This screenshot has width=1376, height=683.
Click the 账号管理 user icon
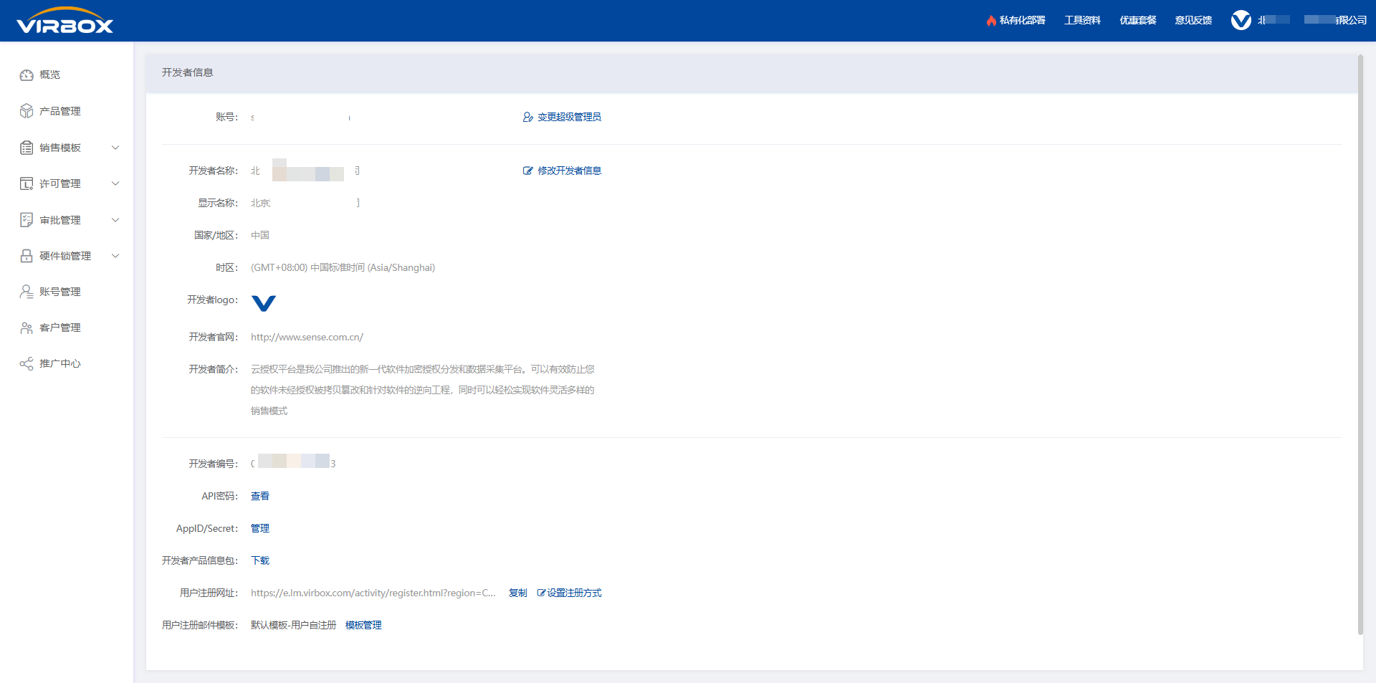[27, 292]
